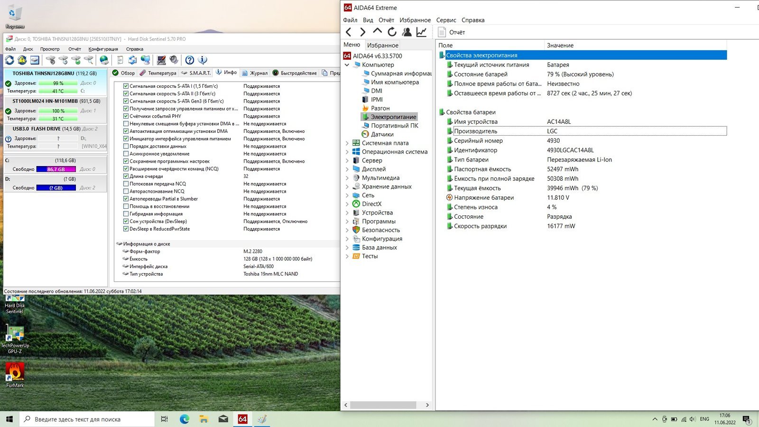This screenshot has height=427, width=759.
Task: Click the yellow warning alert icon in Hard Disk Sentinel
Action: tap(22, 60)
